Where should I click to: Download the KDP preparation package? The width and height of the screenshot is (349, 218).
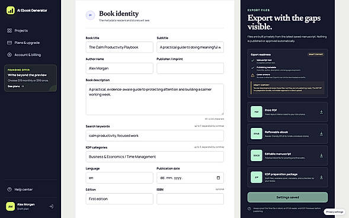point(321,177)
